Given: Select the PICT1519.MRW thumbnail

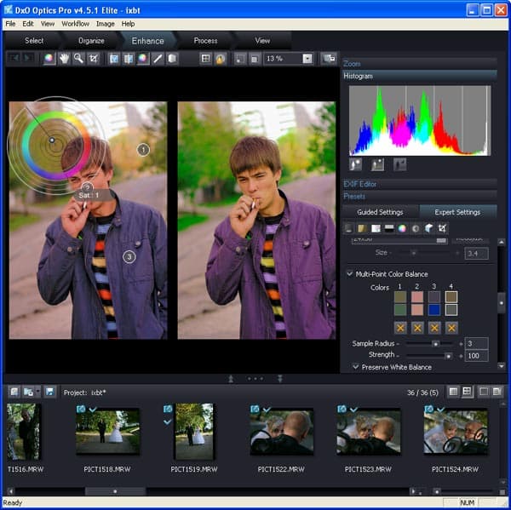Looking at the screenshot, I should click(x=194, y=431).
